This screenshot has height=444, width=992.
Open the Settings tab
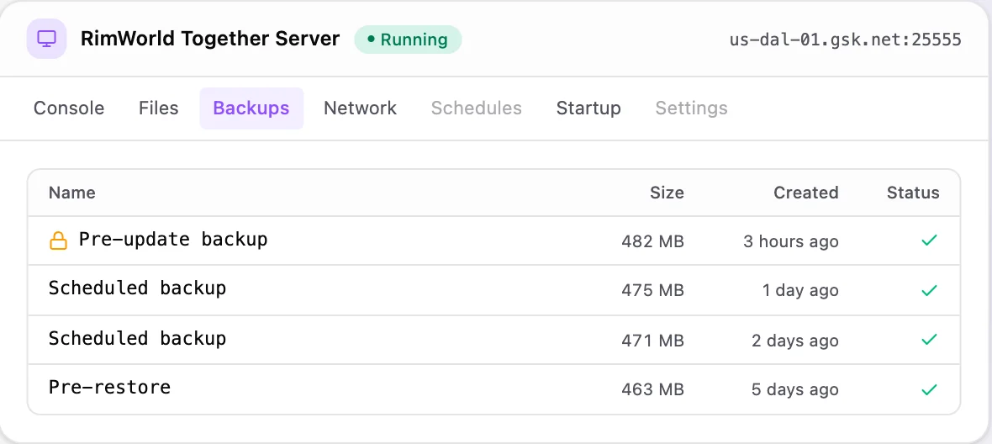(692, 108)
